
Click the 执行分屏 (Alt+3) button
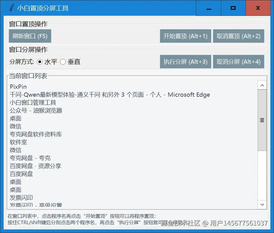click(185, 61)
